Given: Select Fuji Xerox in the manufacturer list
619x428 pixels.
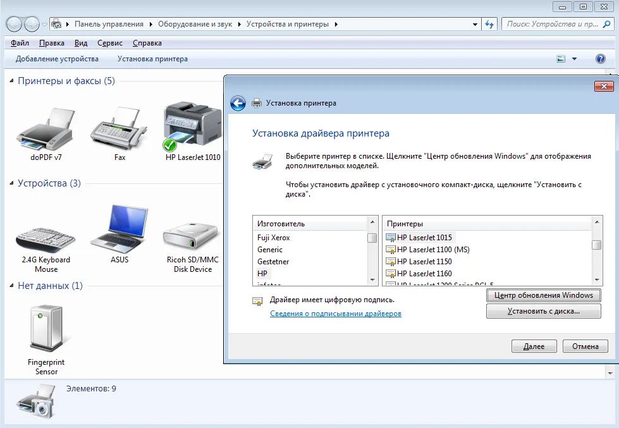Looking at the screenshot, I should 274,238.
